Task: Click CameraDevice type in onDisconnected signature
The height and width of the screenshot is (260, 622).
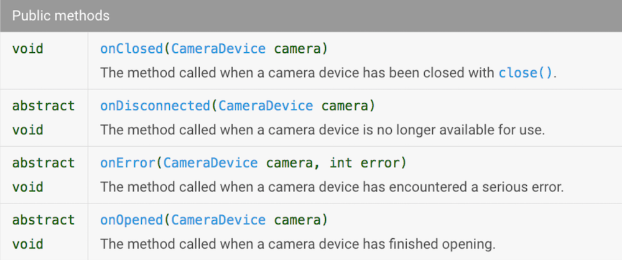Action: point(266,106)
